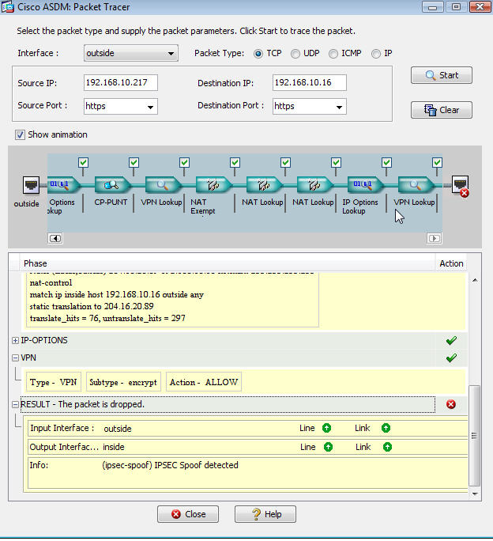This screenshot has height=541, width=493.
Task: Collapse the RESULT row
Action: click(15, 404)
